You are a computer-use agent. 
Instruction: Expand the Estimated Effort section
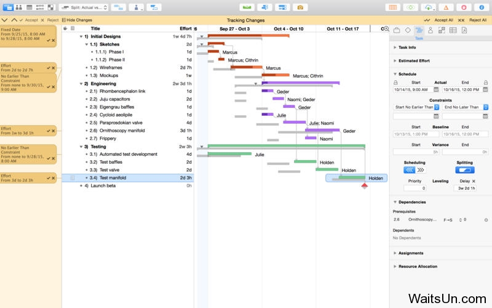click(x=395, y=61)
